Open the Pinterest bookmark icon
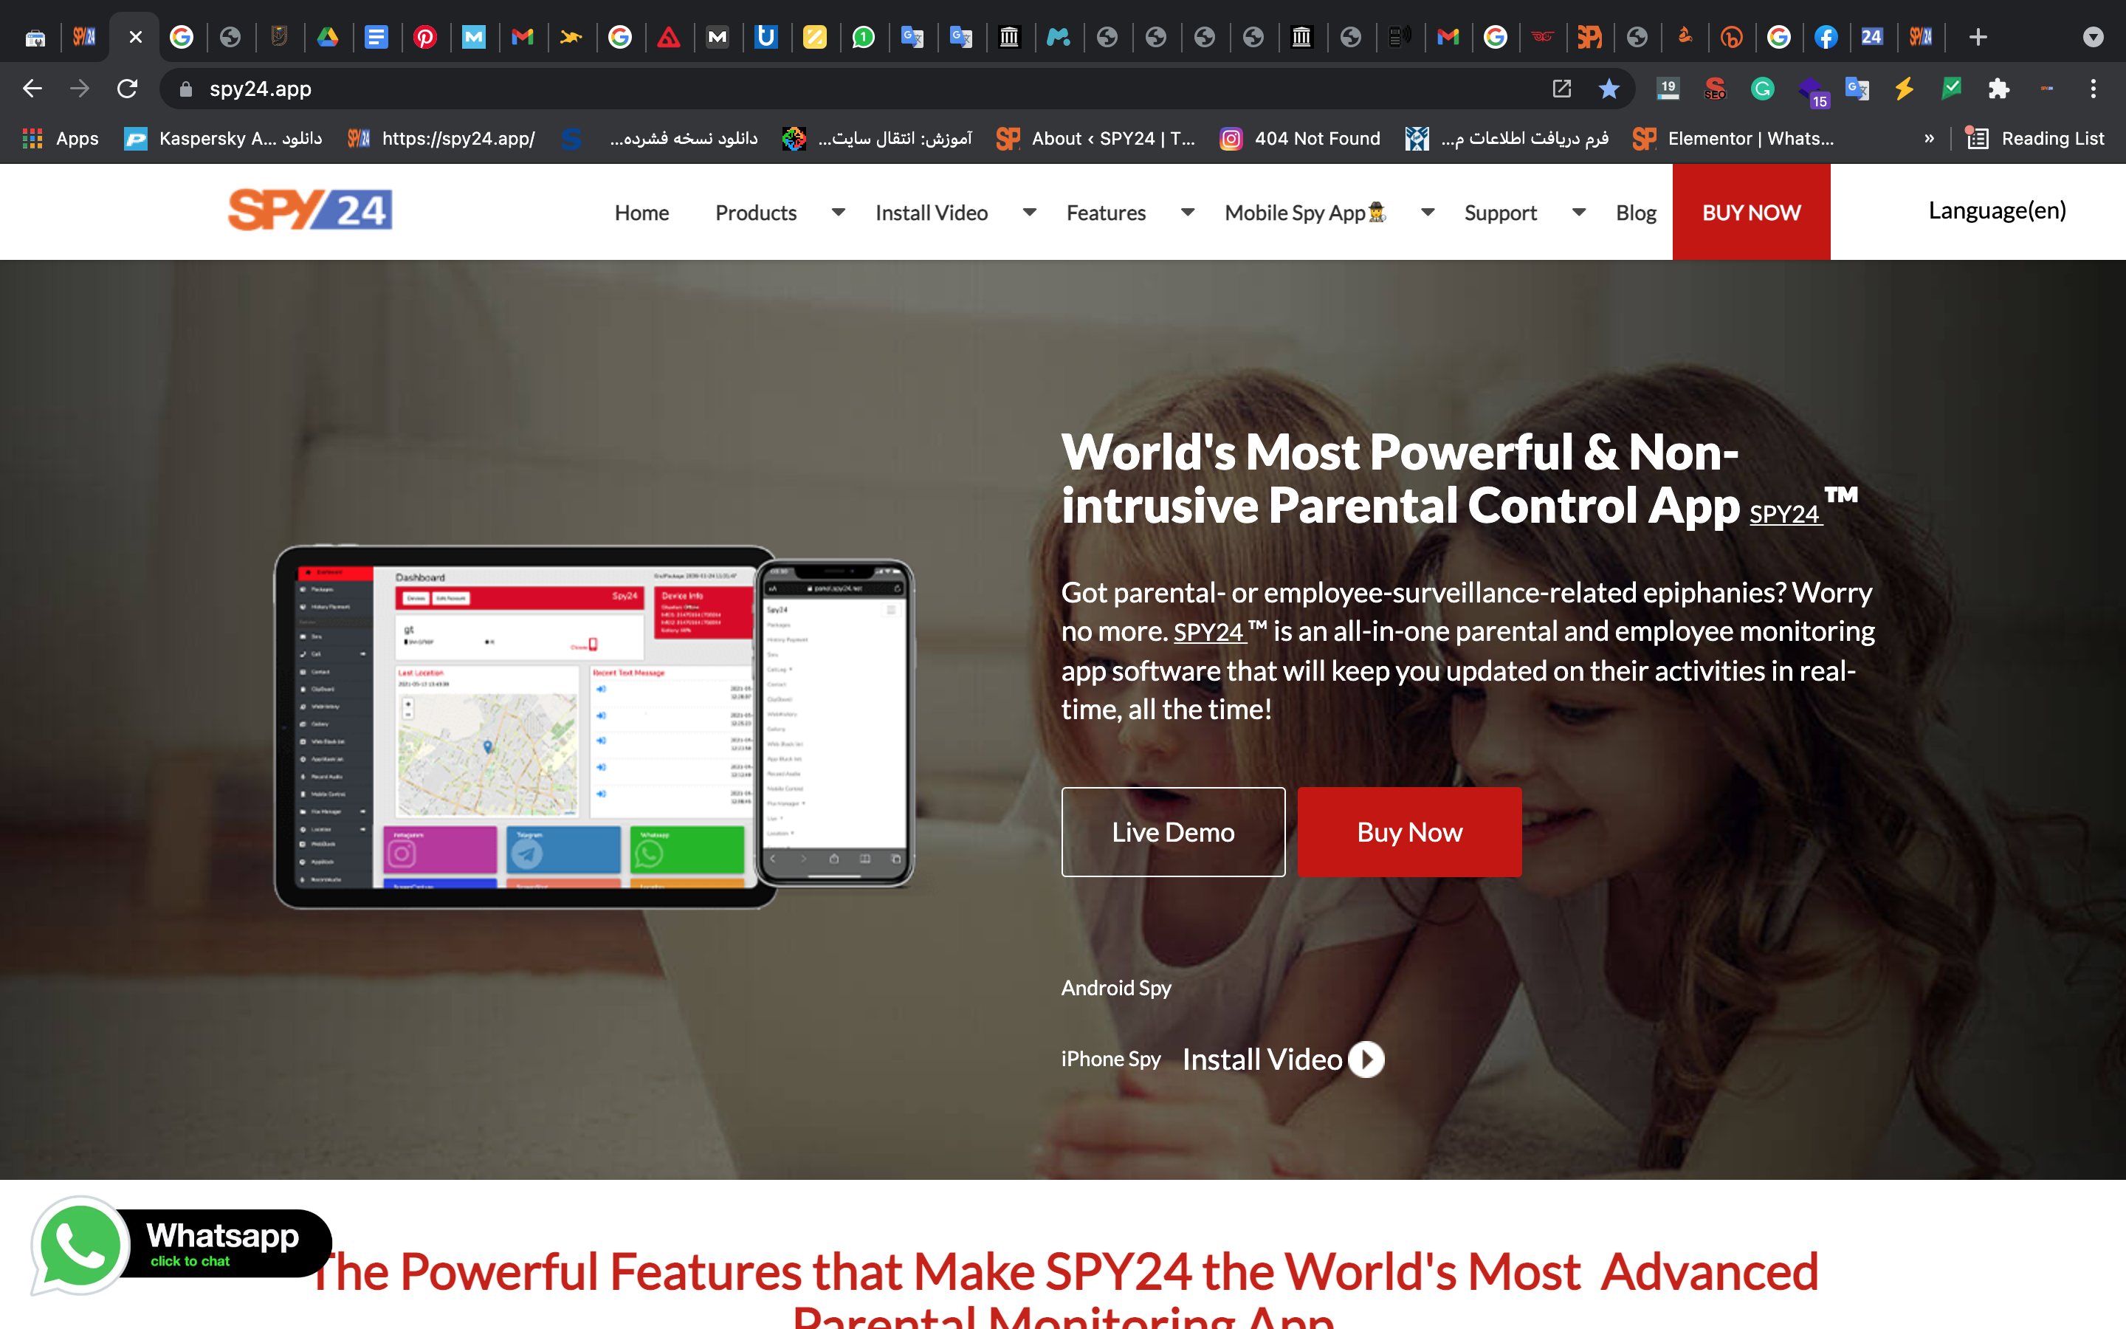The height and width of the screenshot is (1329, 2126). (427, 37)
